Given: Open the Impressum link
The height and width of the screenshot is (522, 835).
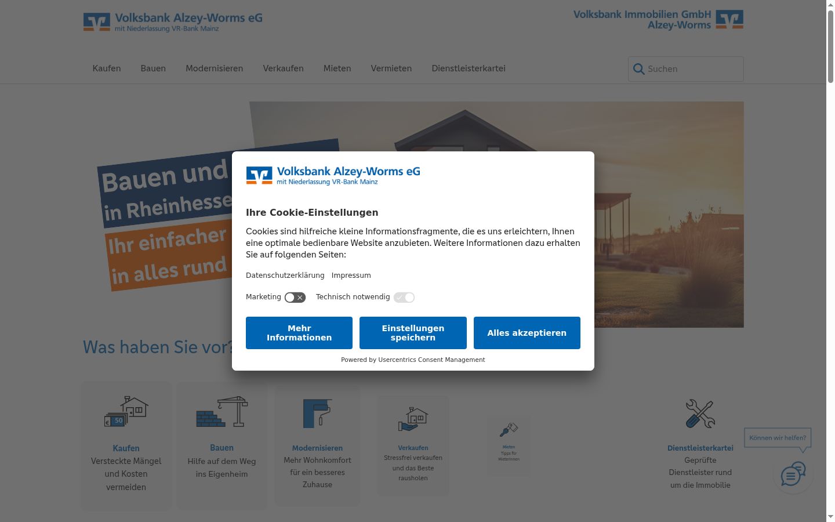Looking at the screenshot, I should click(351, 275).
